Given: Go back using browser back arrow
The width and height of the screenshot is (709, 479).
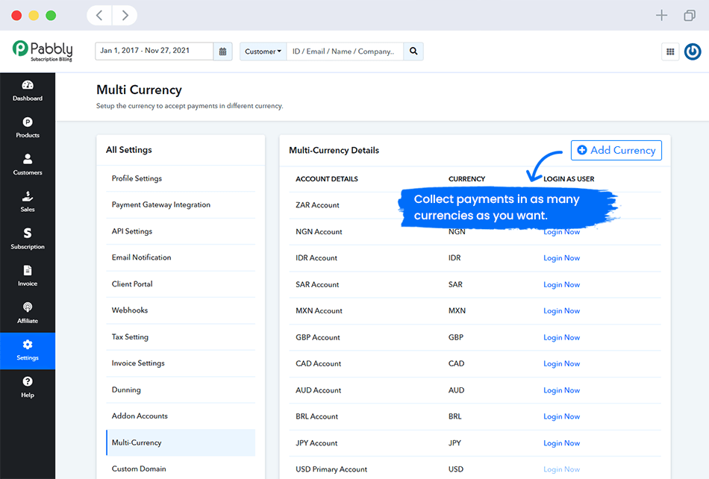Looking at the screenshot, I should pos(100,15).
